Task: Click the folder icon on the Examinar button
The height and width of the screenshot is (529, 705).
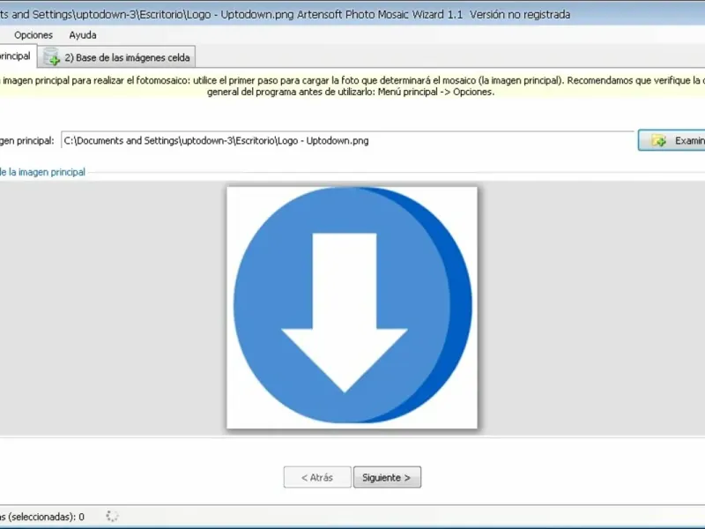Action: (658, 141)
